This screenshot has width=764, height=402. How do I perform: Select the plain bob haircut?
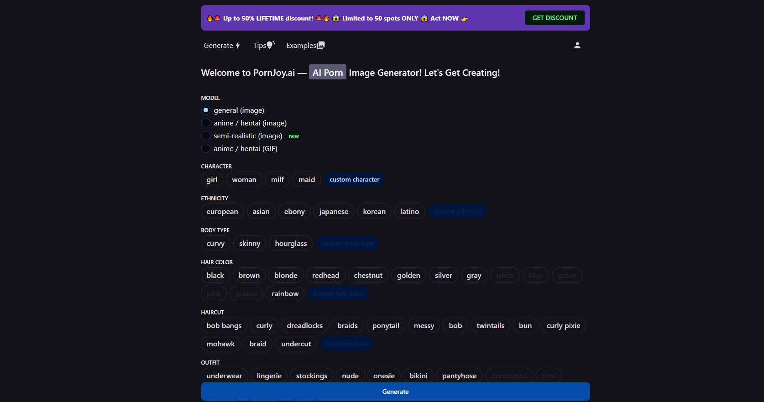[x=455, y=325]
